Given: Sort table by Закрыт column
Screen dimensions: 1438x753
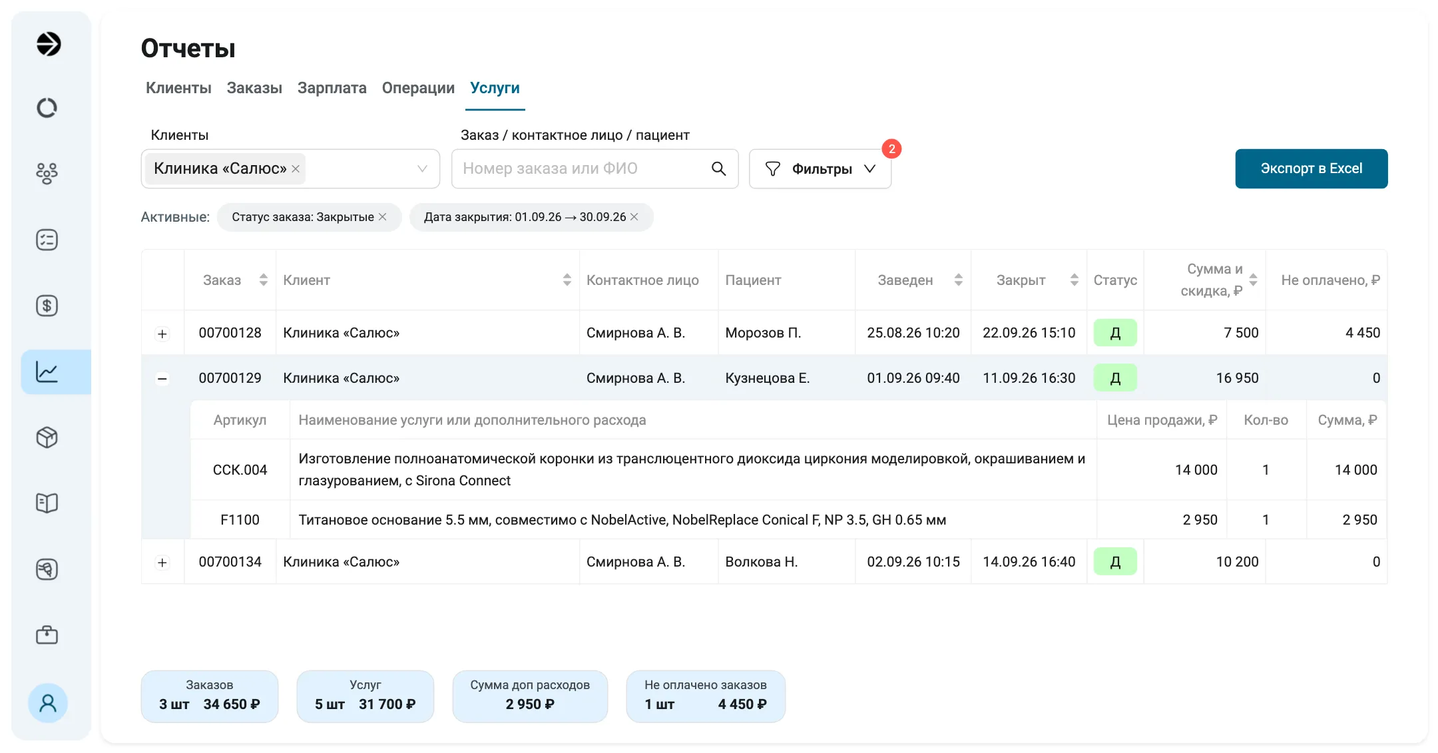Looking at the screenshot, I should (1075, 280).
